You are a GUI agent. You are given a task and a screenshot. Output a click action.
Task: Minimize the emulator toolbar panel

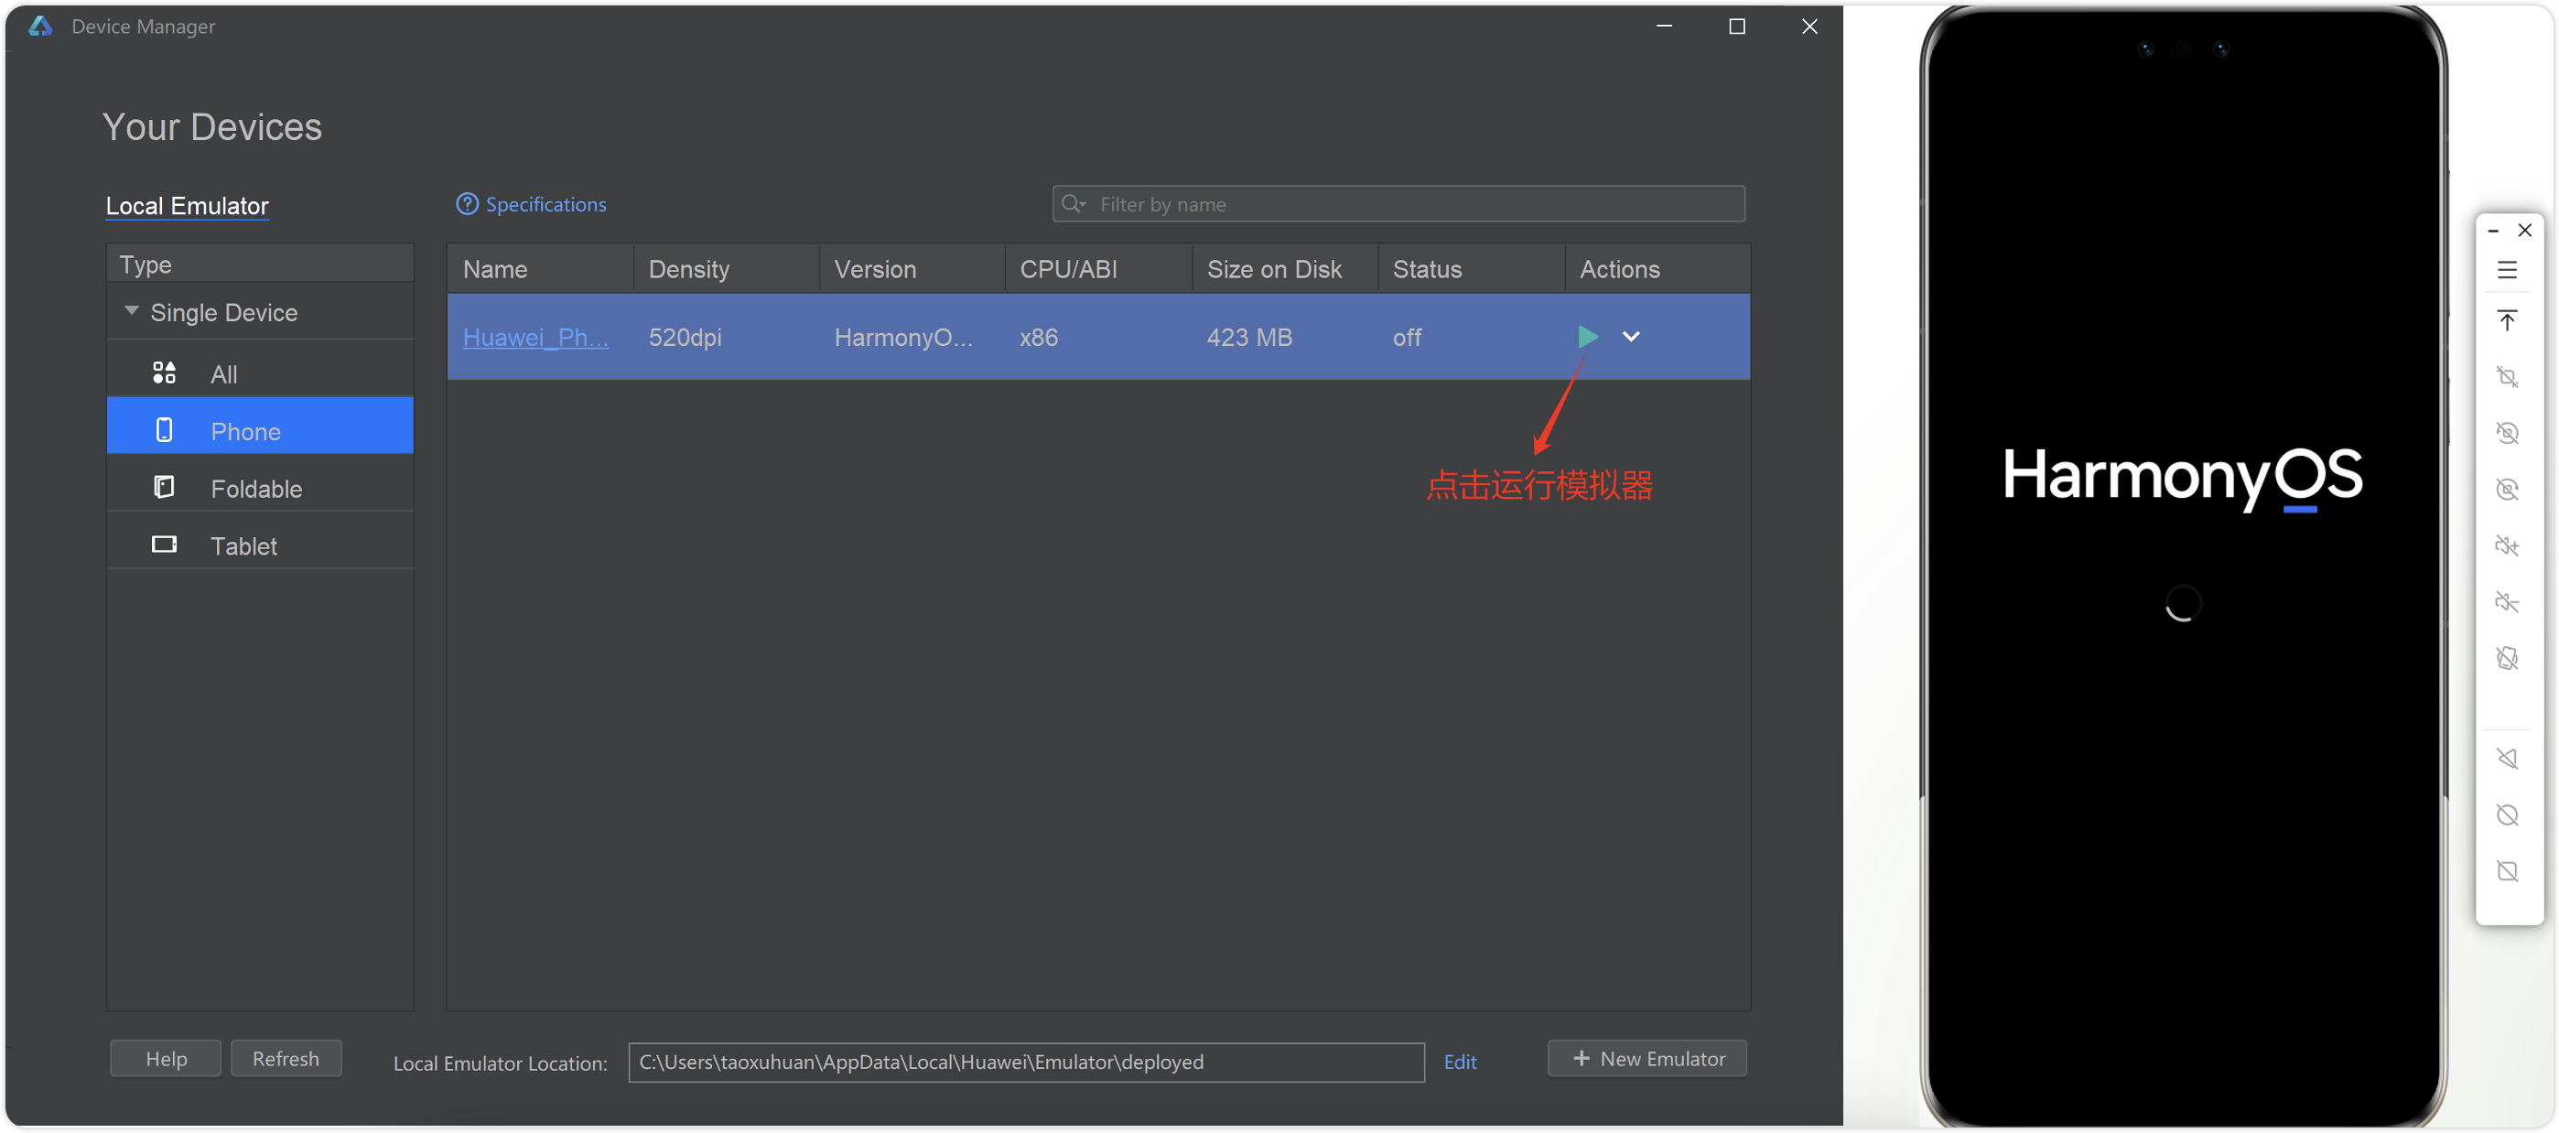pyautogui.click(x=2492, y=231)
